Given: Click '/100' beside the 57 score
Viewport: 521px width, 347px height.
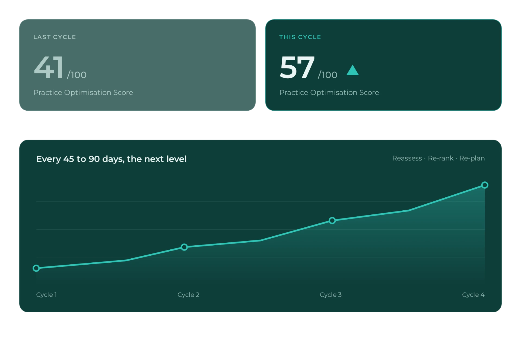Looking at the screenshot, I should 328,75.
